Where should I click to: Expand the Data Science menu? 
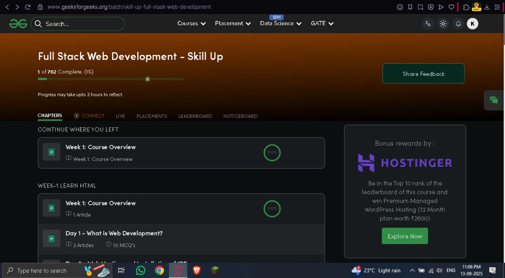(x=281, y=24)
